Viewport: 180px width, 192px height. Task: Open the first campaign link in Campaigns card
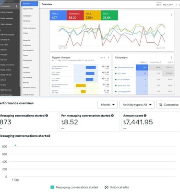[x=125, y=68]
